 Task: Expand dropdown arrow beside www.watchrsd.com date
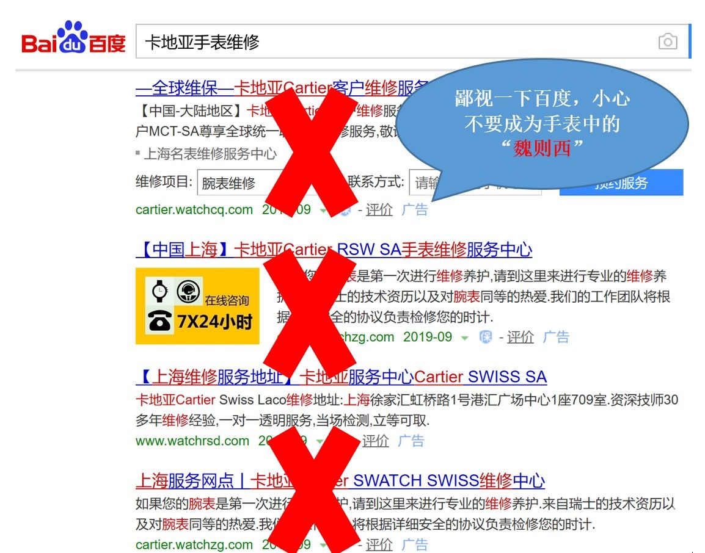pos(320,441)
